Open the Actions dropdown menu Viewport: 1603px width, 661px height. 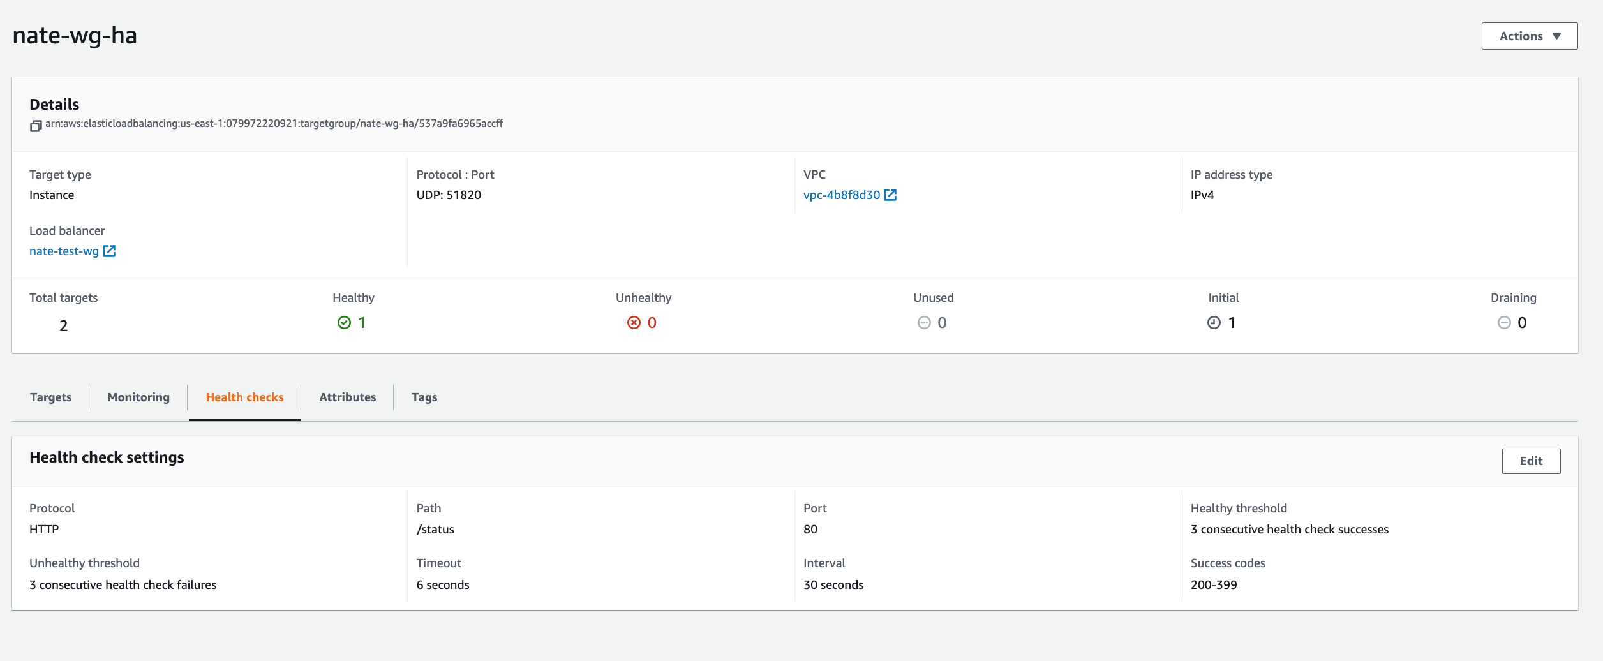pyautogui.click(x=1529, y=36)
